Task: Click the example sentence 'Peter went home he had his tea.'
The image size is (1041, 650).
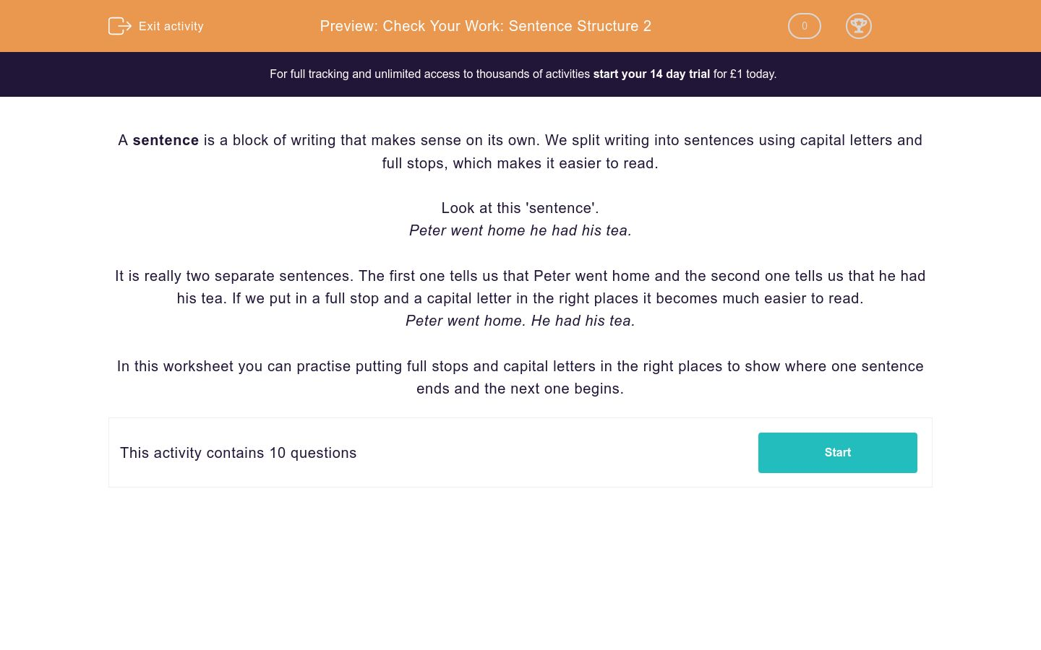Action: coord(520,230)
